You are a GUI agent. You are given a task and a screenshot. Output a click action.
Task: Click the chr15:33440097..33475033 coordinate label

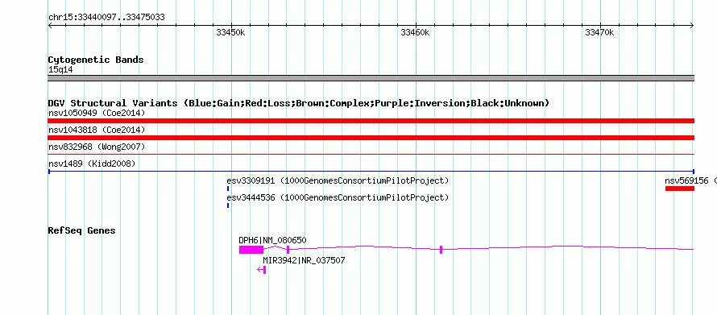tap(106, 18)
